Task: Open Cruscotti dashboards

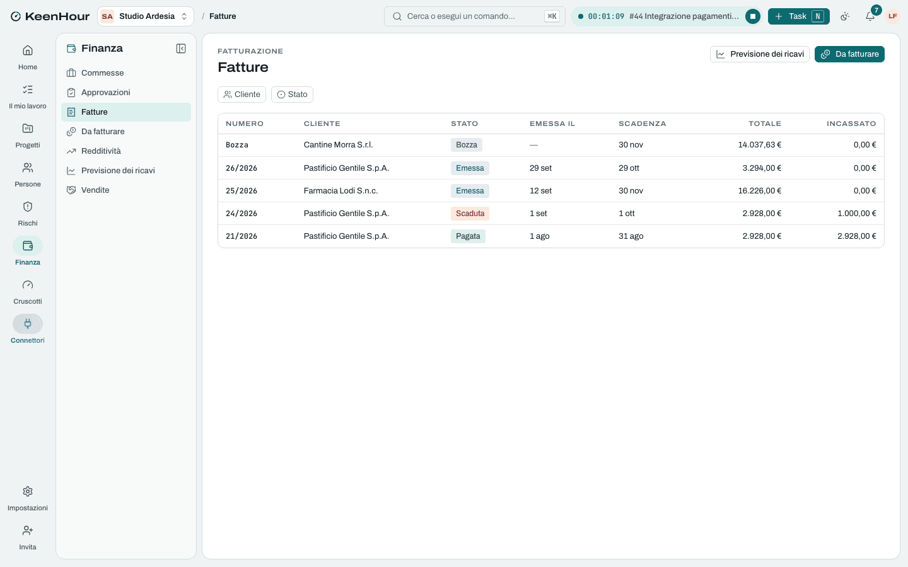Action: click(28, 292)
